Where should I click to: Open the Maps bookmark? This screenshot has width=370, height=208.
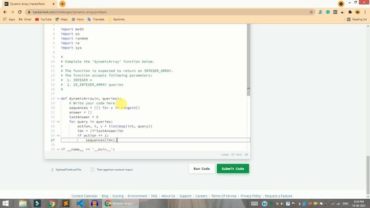pyautogui.click(x=62, y=19)
